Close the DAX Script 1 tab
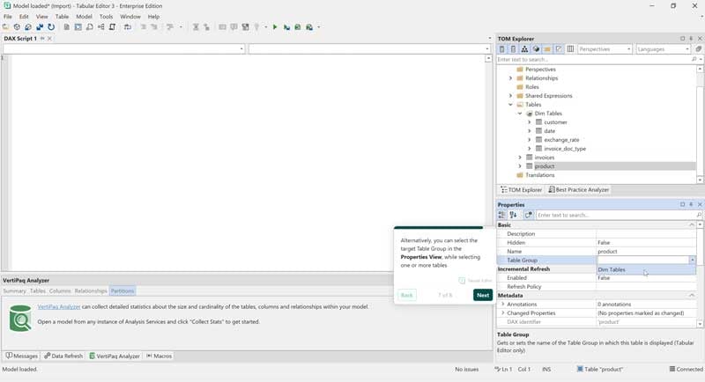The height and width of the screenshot is (382, 705). (49, 39)
